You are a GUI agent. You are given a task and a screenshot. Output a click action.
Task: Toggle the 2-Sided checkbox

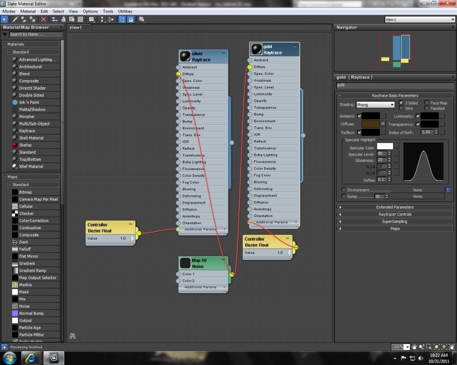(401, 103)
